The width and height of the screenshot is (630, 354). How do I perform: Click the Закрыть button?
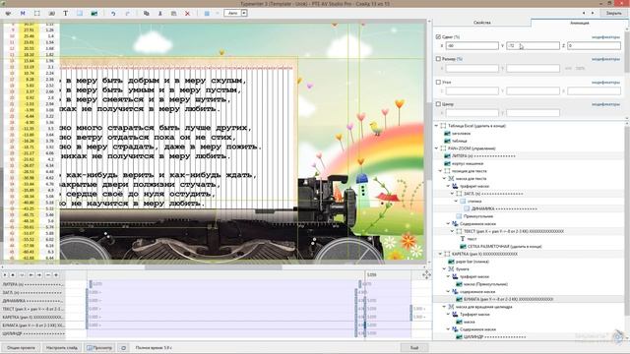(613, 13)
